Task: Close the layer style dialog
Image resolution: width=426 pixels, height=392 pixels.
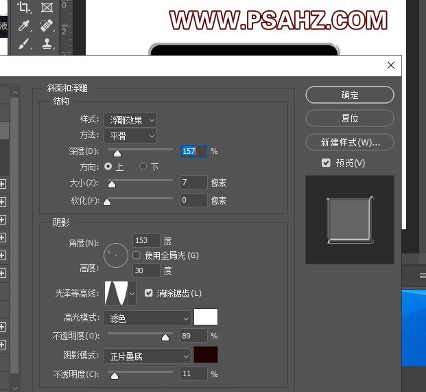Action: (391, 65)
